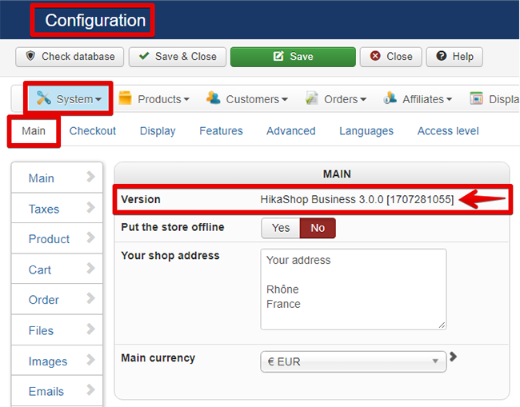The image size is (520, 407).
Task: Open the Orders dropdown menu
Action: coord(336,99)
